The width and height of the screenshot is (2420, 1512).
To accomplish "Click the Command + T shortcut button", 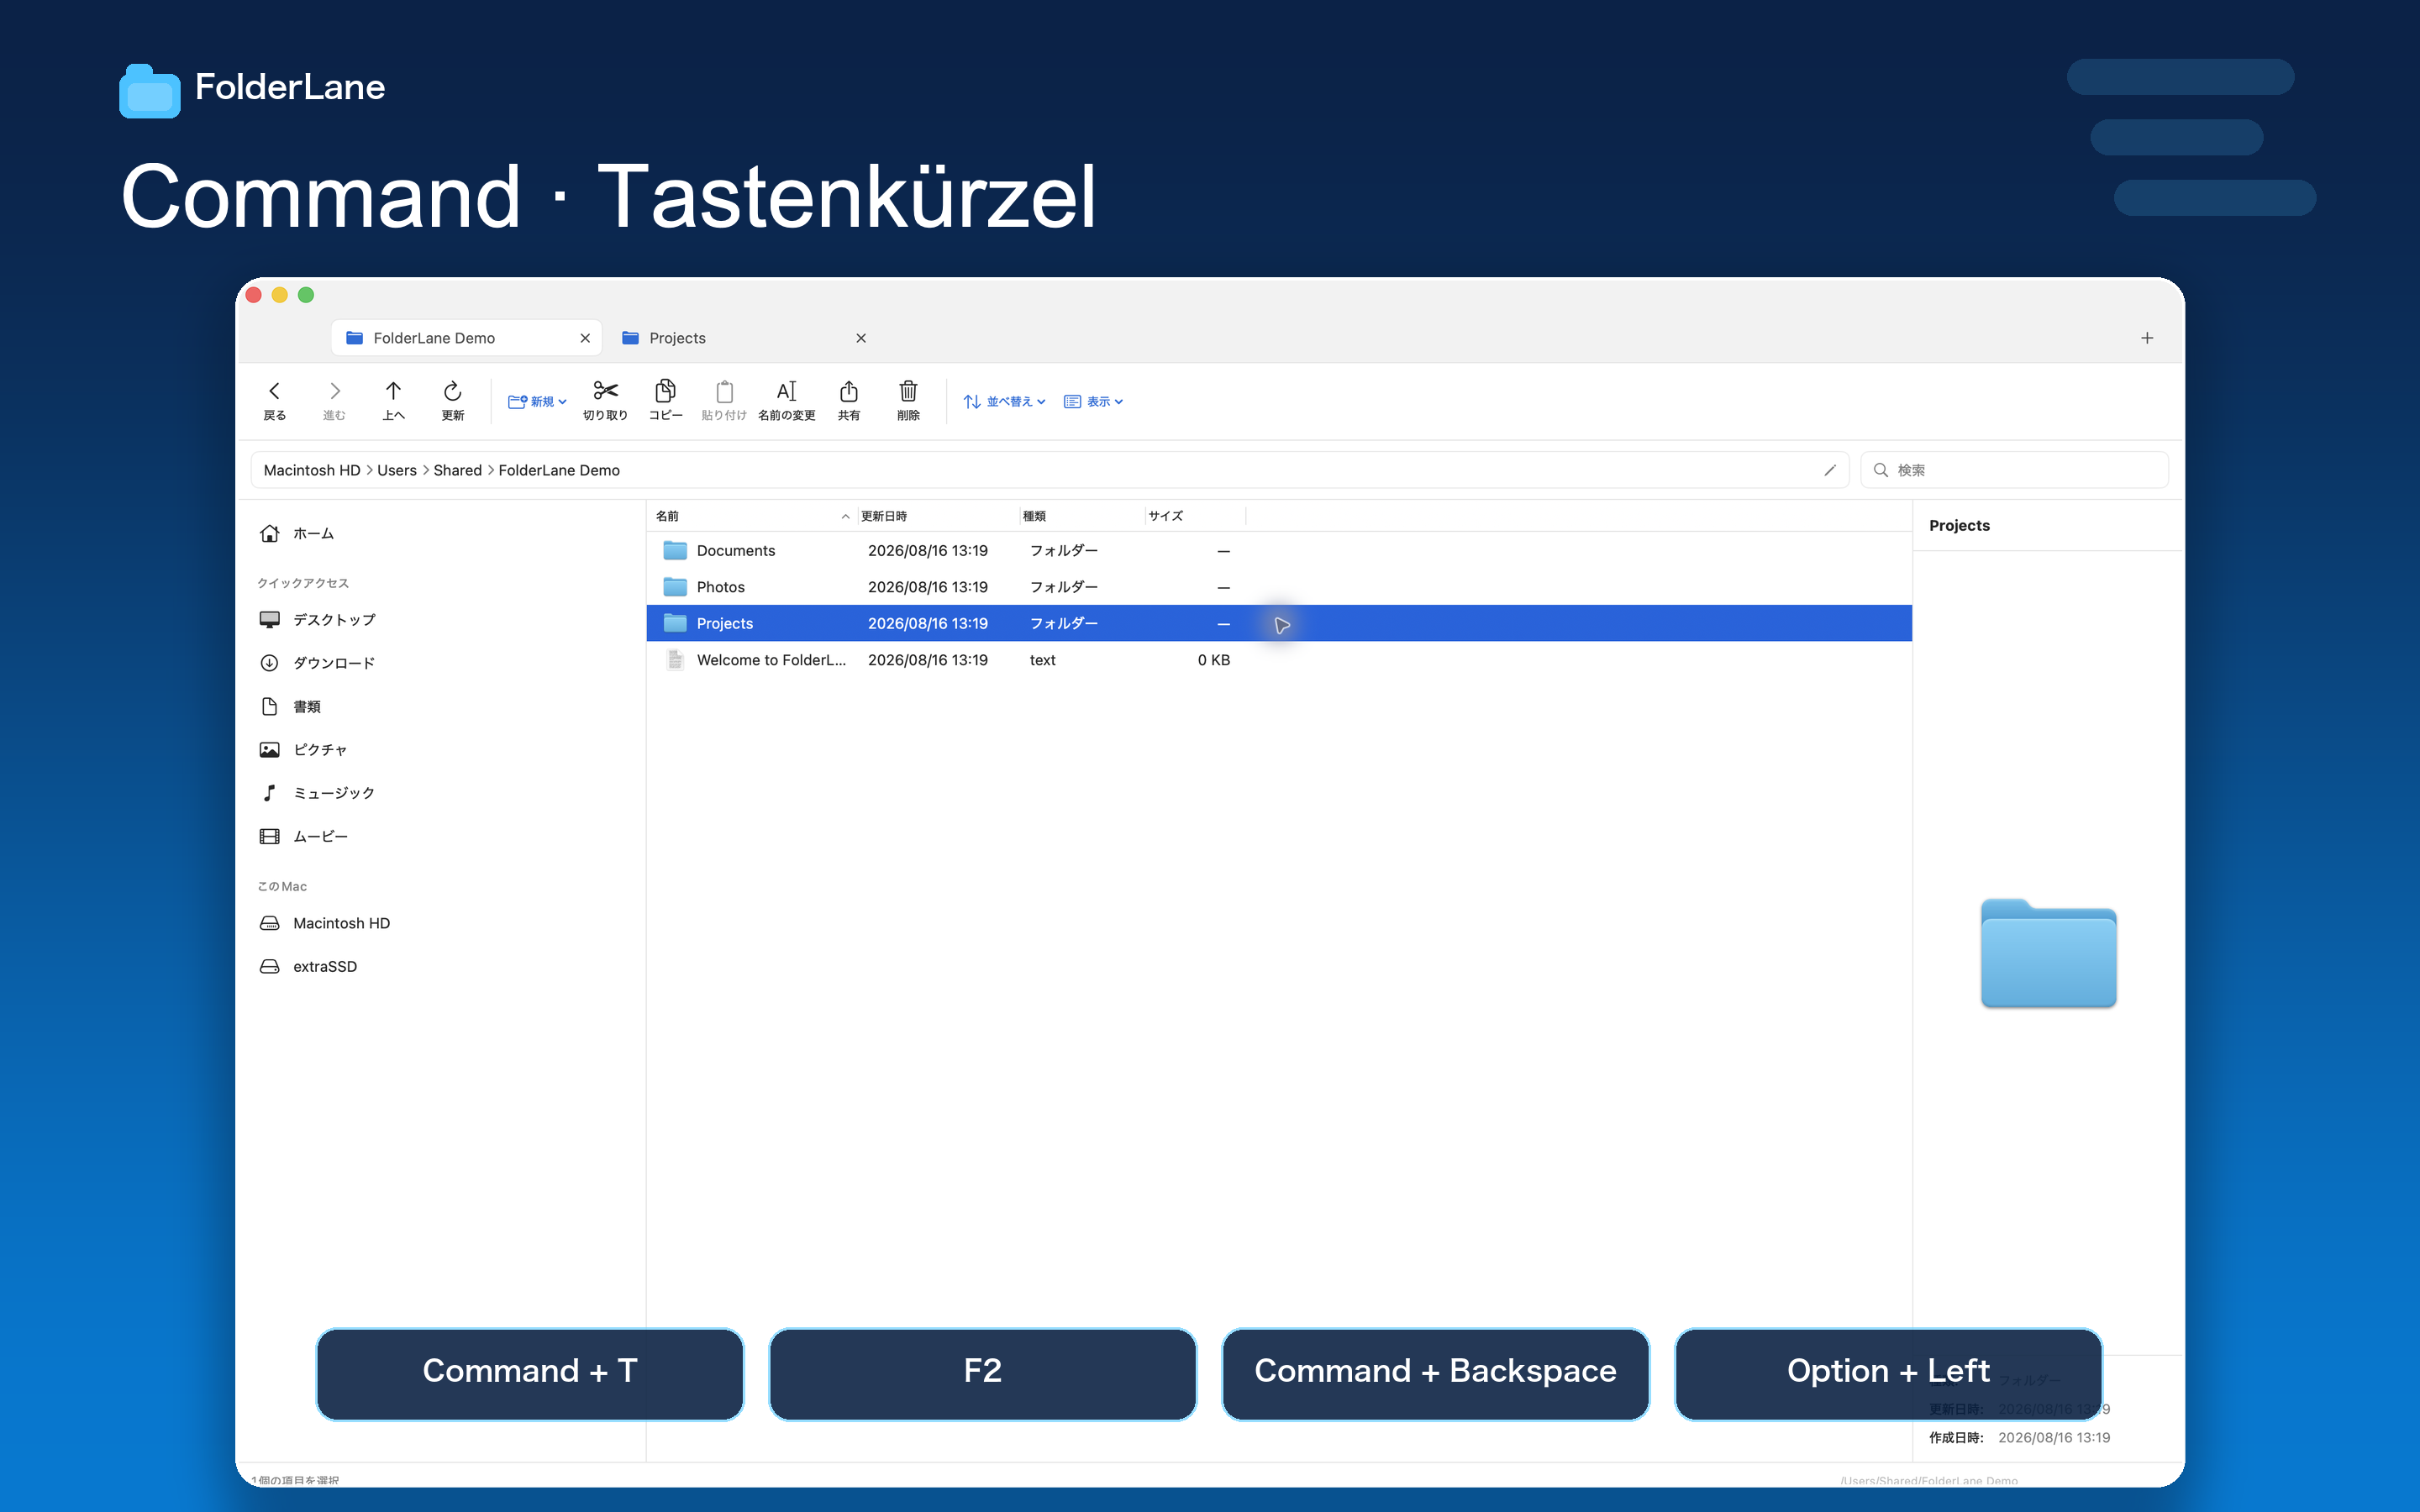I will (x=530, y=1373).
